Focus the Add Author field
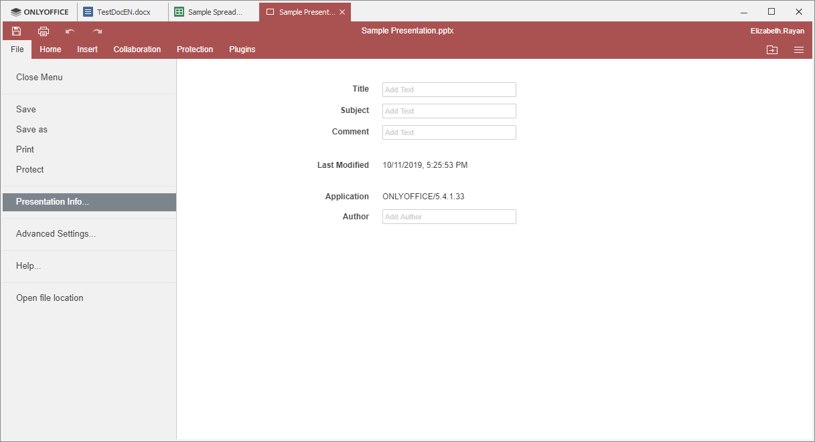Screen dimensions: 815x442 click(x=449, y=217)
